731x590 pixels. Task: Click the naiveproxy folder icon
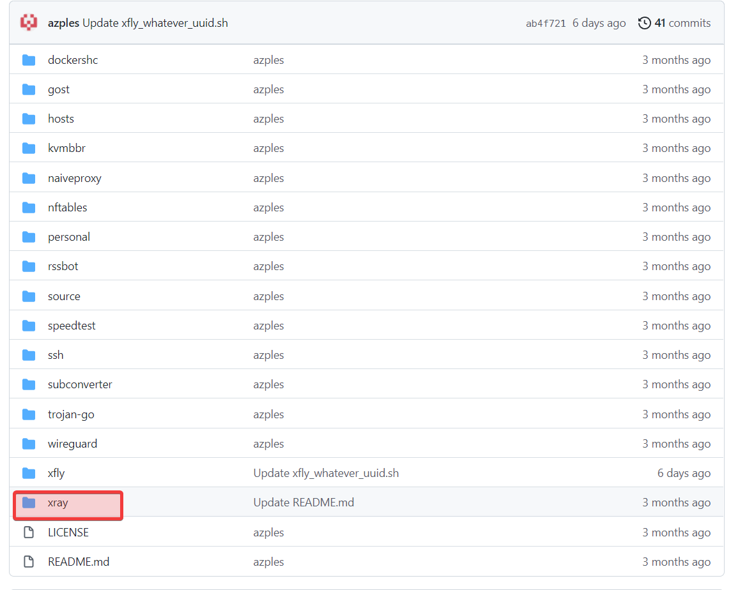(x=29, y=178)
